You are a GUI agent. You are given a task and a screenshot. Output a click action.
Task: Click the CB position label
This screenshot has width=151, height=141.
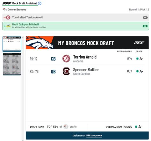coord(53,59)
